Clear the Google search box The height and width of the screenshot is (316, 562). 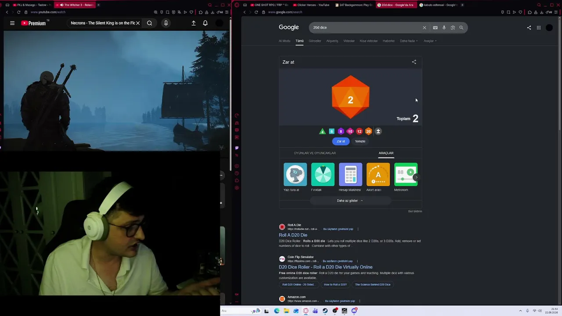pyautogui.click(x=425, y=28)
